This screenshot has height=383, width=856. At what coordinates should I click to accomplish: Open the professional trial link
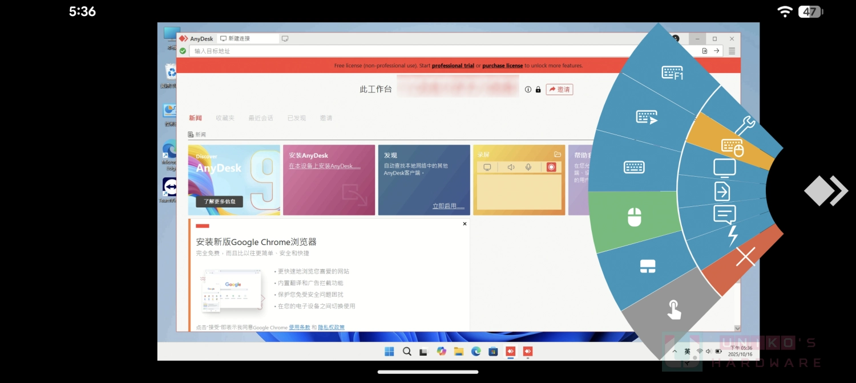click(453, 66)
